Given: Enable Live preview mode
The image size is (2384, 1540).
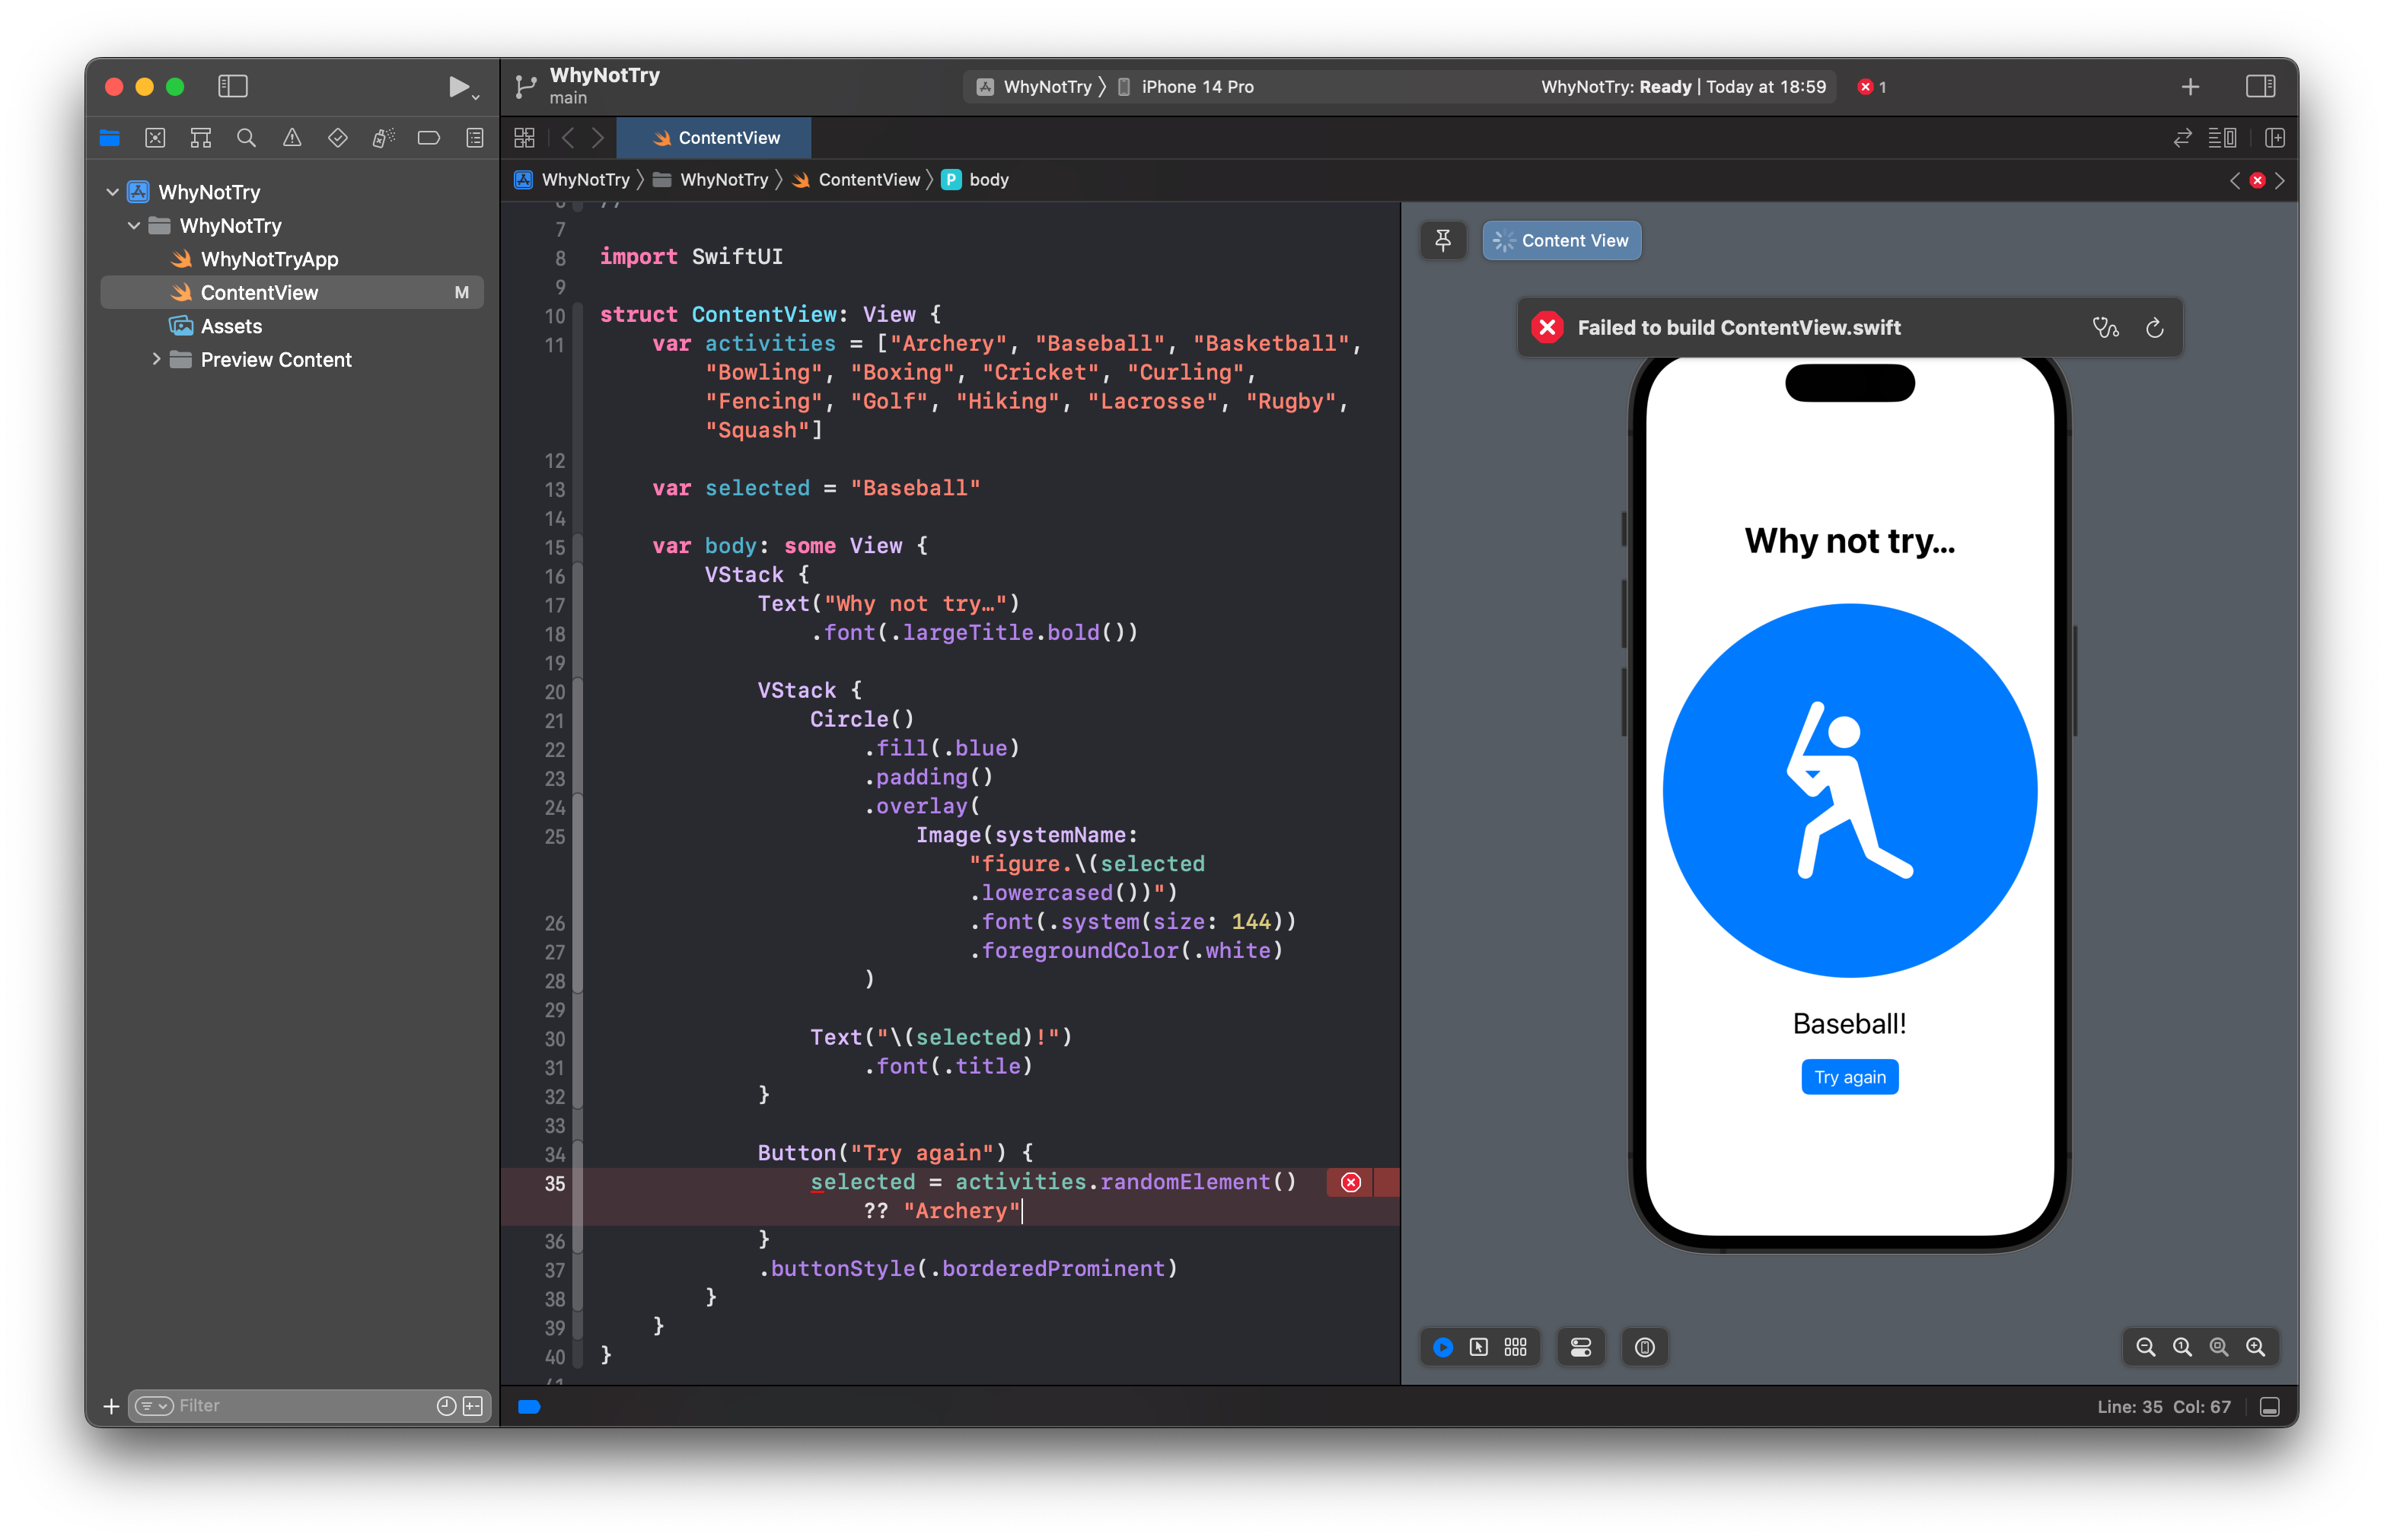Looking at the screenshot, I should point(1442,1347).
